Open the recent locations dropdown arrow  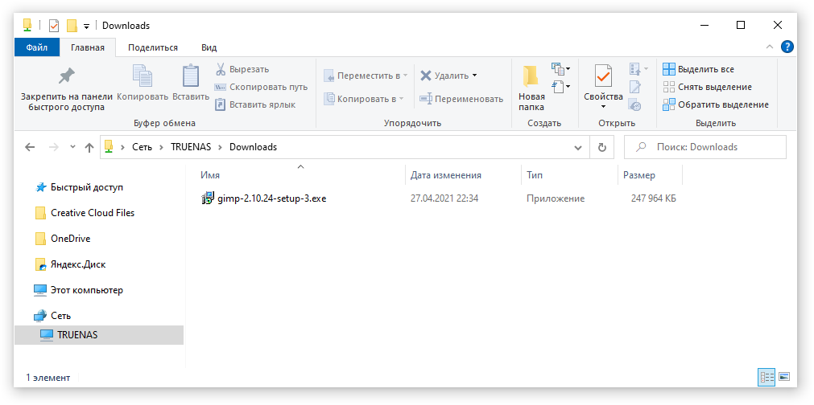(x=72, y=147)
